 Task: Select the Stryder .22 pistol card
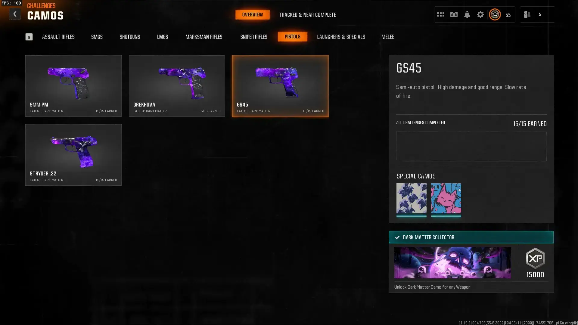tap(73, 155)
